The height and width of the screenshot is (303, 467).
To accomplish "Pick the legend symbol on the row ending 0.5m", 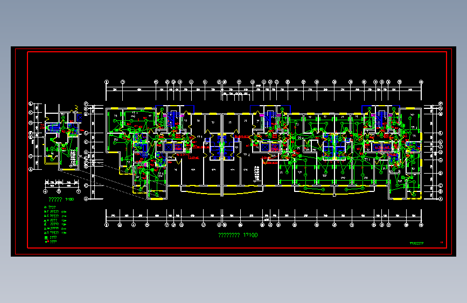I will click(x=46, y=211).
